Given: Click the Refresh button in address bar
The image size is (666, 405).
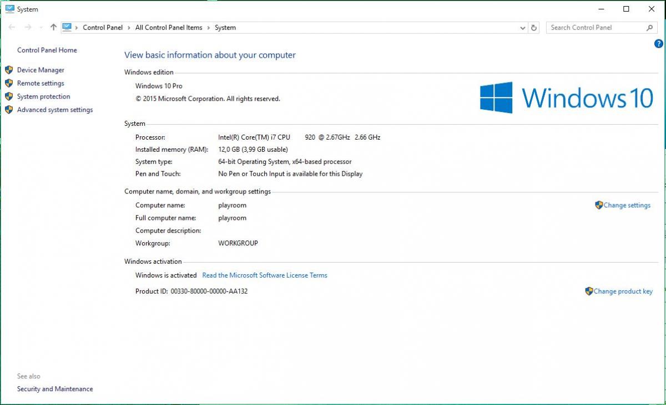Looking at the screenshot, I should 534,28.
